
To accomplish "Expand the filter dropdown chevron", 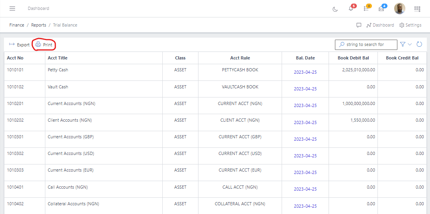I will (x=410, y=44).
